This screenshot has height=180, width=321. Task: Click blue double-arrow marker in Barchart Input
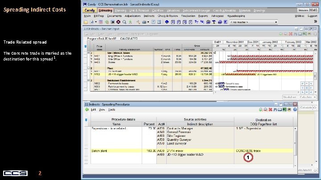point(86,47)
